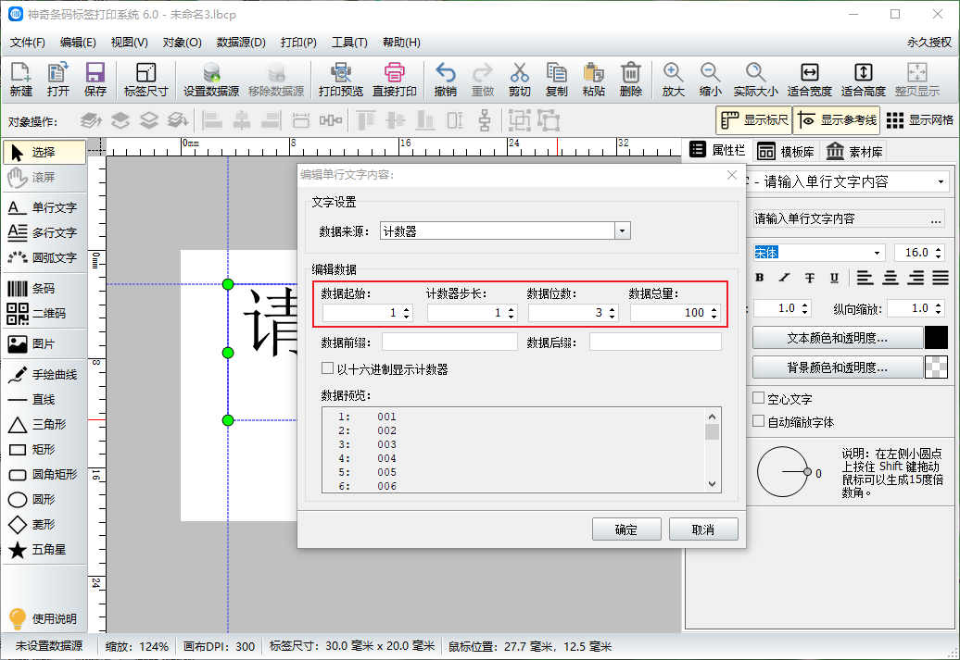Fit to height with 适合高度

tap(864, 80)
